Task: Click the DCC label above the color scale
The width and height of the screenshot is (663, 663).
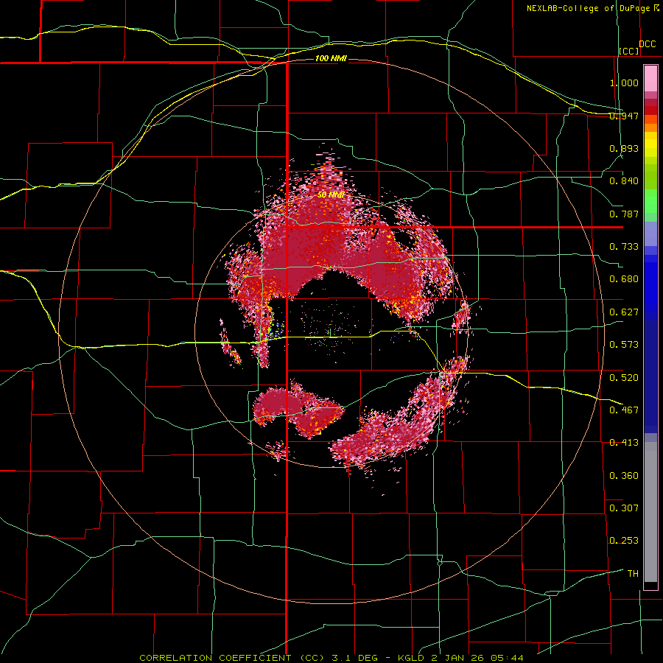Action: click(x=647, y=44)
